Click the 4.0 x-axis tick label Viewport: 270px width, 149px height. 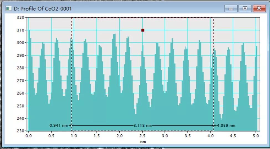pyautogui.click(x=210, y=136)
